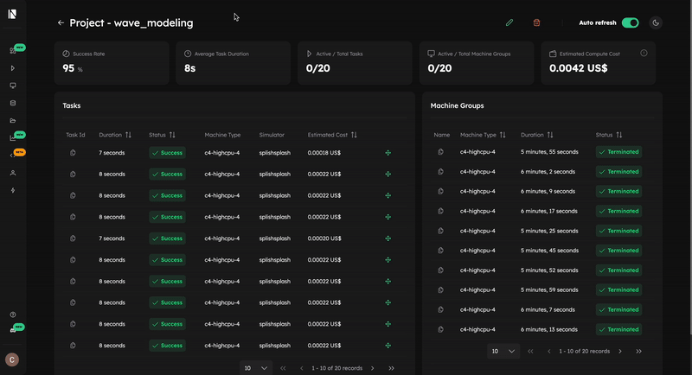Open the code icon with BETA badge in sidebar

(13, 156)
